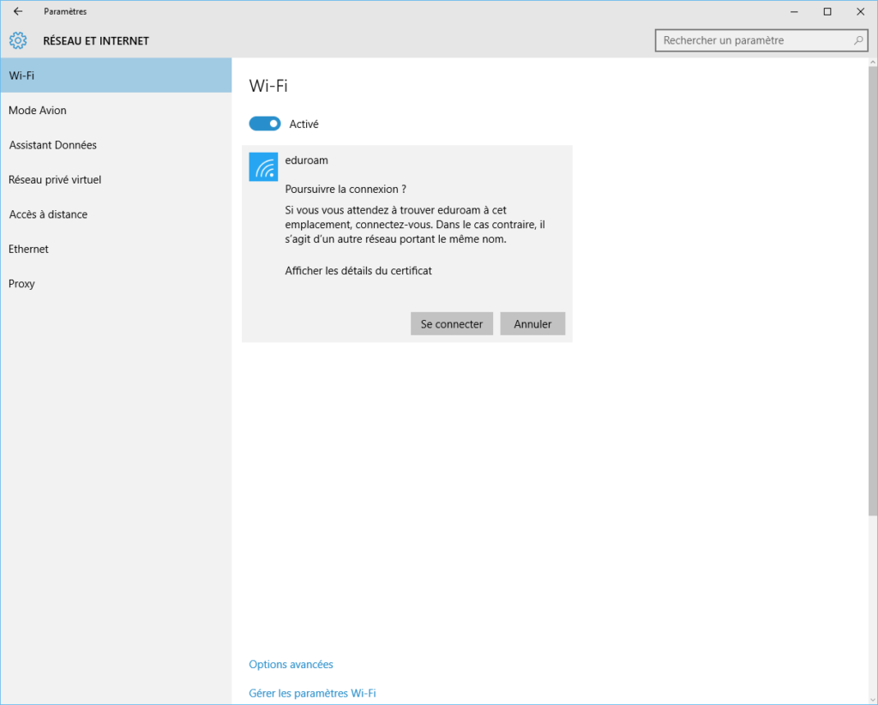Click the scrollbar down arrow
The width and height of the screenshot is (878, 705).
(872, 698)
